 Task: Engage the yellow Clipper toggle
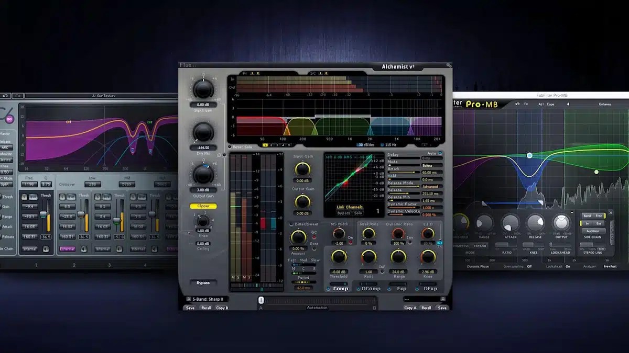coord(203,206)
